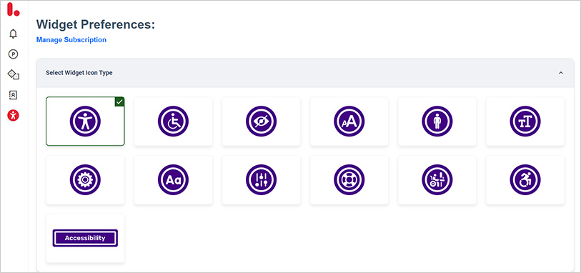Select the wheelchair widget icon
Screen dimensions: 581x273
tap(173, 121)
